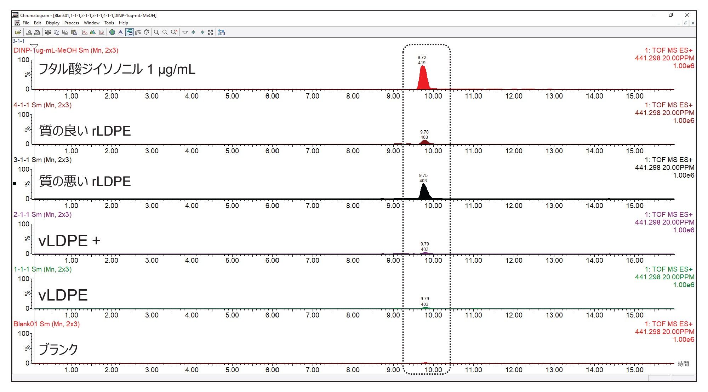Click the zoom out magnifier icon
This screenshot has width=708, height=392.
[165, 32]
